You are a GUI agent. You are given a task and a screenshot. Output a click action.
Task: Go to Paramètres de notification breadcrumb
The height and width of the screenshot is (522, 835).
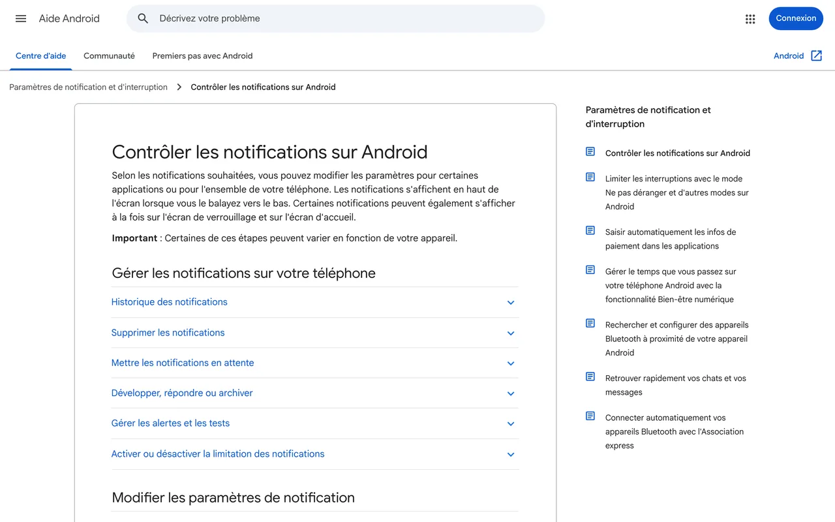click(88, 87)
